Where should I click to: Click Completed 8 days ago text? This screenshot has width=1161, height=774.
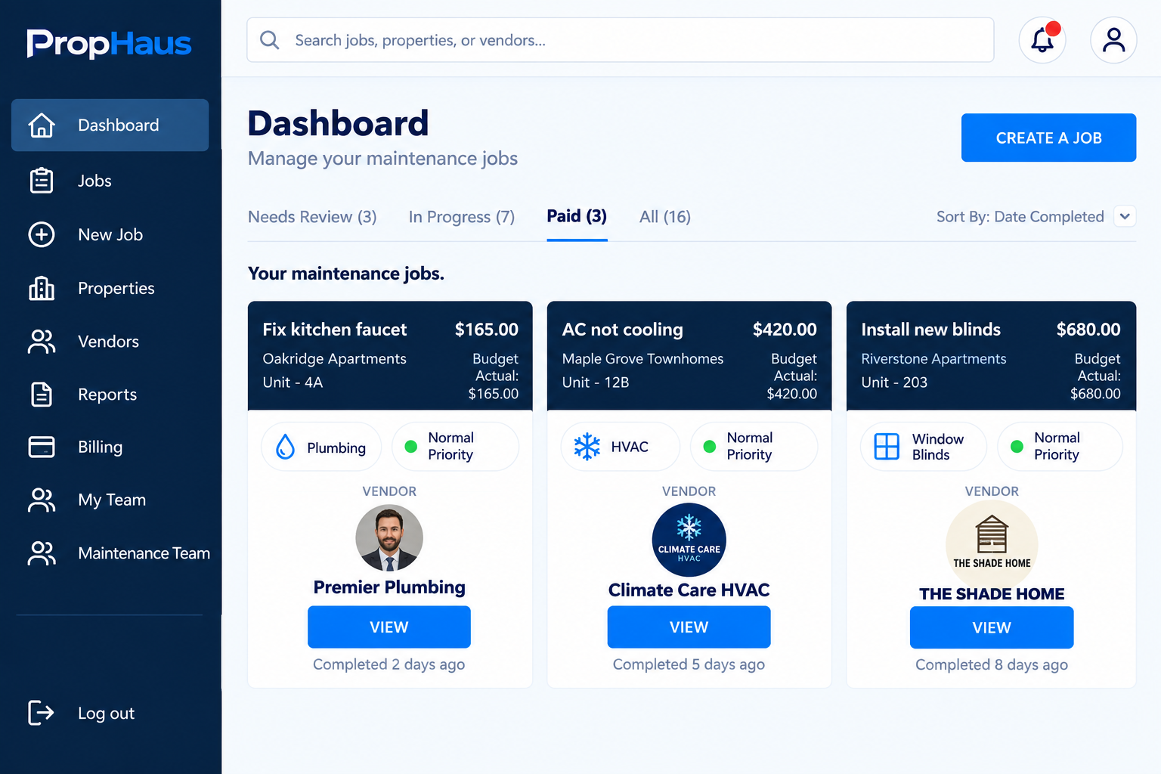(x=992, y=665)
